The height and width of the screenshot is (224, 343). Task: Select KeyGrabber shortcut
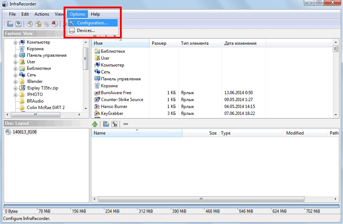click(109, 113)
